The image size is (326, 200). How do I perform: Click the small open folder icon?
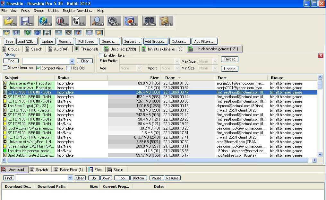pos(7,32)
